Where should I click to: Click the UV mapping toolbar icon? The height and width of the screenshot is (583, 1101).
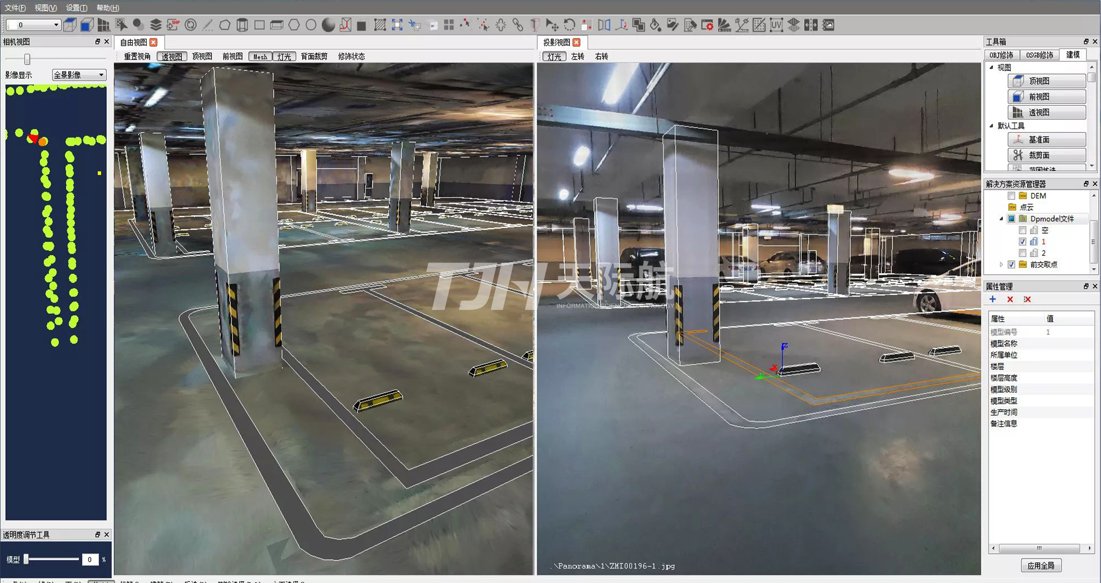(x=776, y=25)
